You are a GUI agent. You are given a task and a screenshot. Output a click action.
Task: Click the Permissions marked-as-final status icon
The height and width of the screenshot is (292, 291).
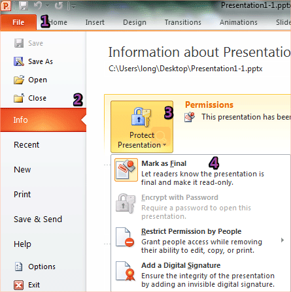click(190, 117)
